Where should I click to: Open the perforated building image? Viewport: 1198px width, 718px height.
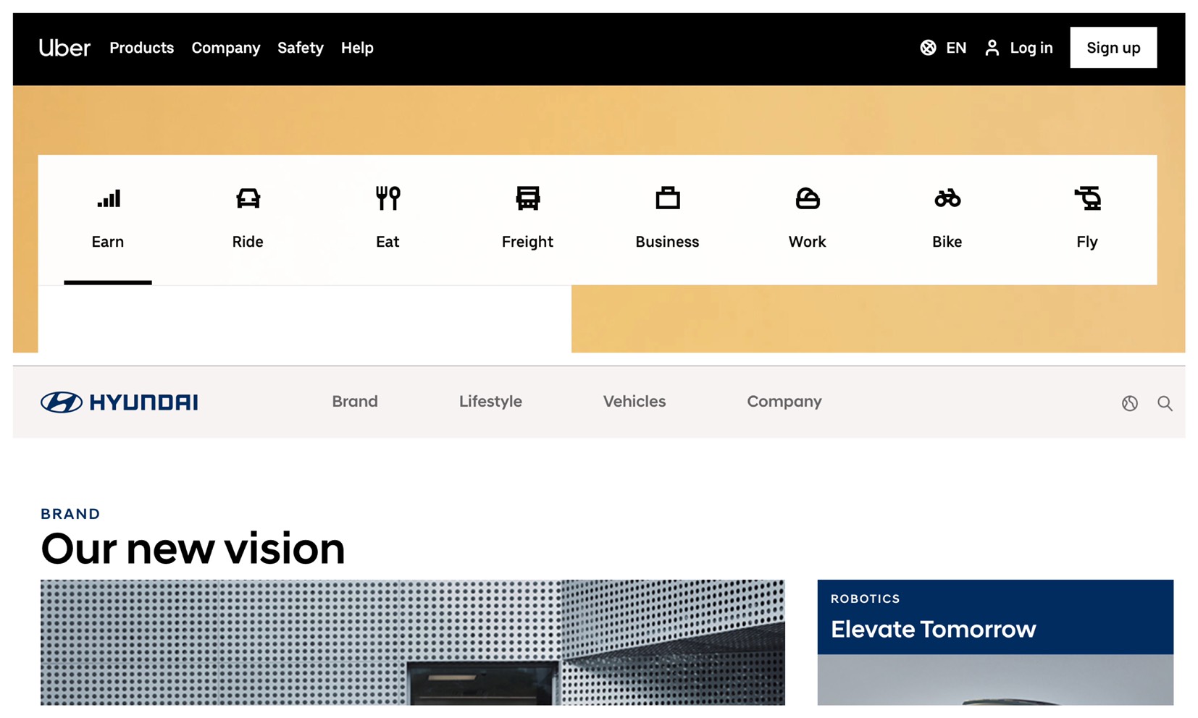[413, 642]
